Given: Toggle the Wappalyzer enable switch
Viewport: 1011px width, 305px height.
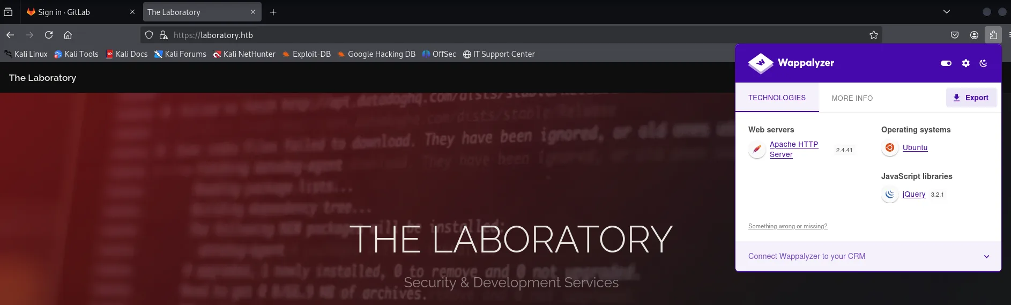Looking at the screenshot, I should pyautogui.click(x=946, y=63).
